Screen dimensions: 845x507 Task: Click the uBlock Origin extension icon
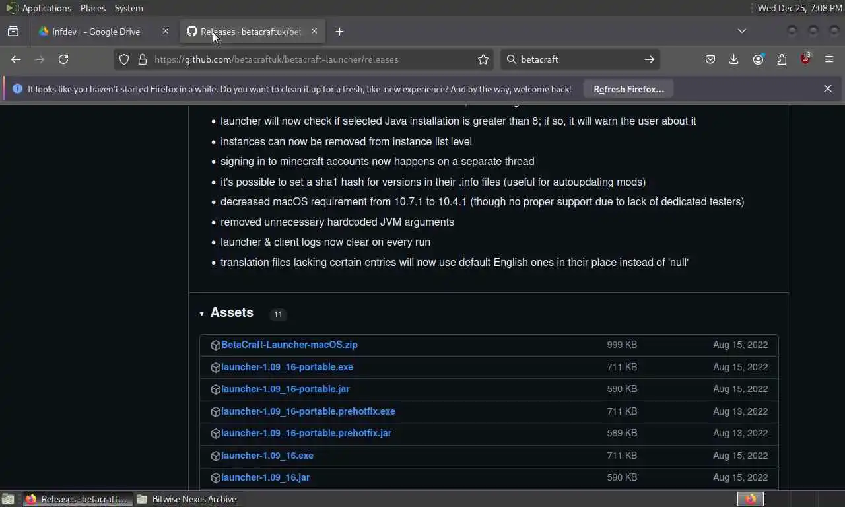pyautogui.click(x=805, y=59)
